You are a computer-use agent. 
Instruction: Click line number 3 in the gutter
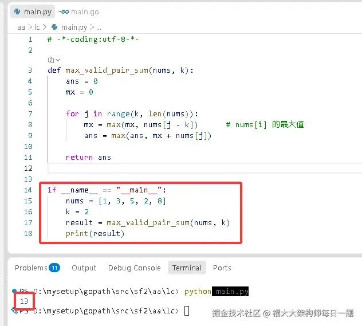click(30, 70)
